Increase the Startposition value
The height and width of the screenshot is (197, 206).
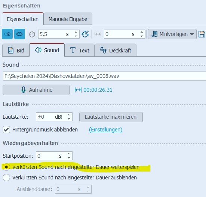click(x=69, y=154)
